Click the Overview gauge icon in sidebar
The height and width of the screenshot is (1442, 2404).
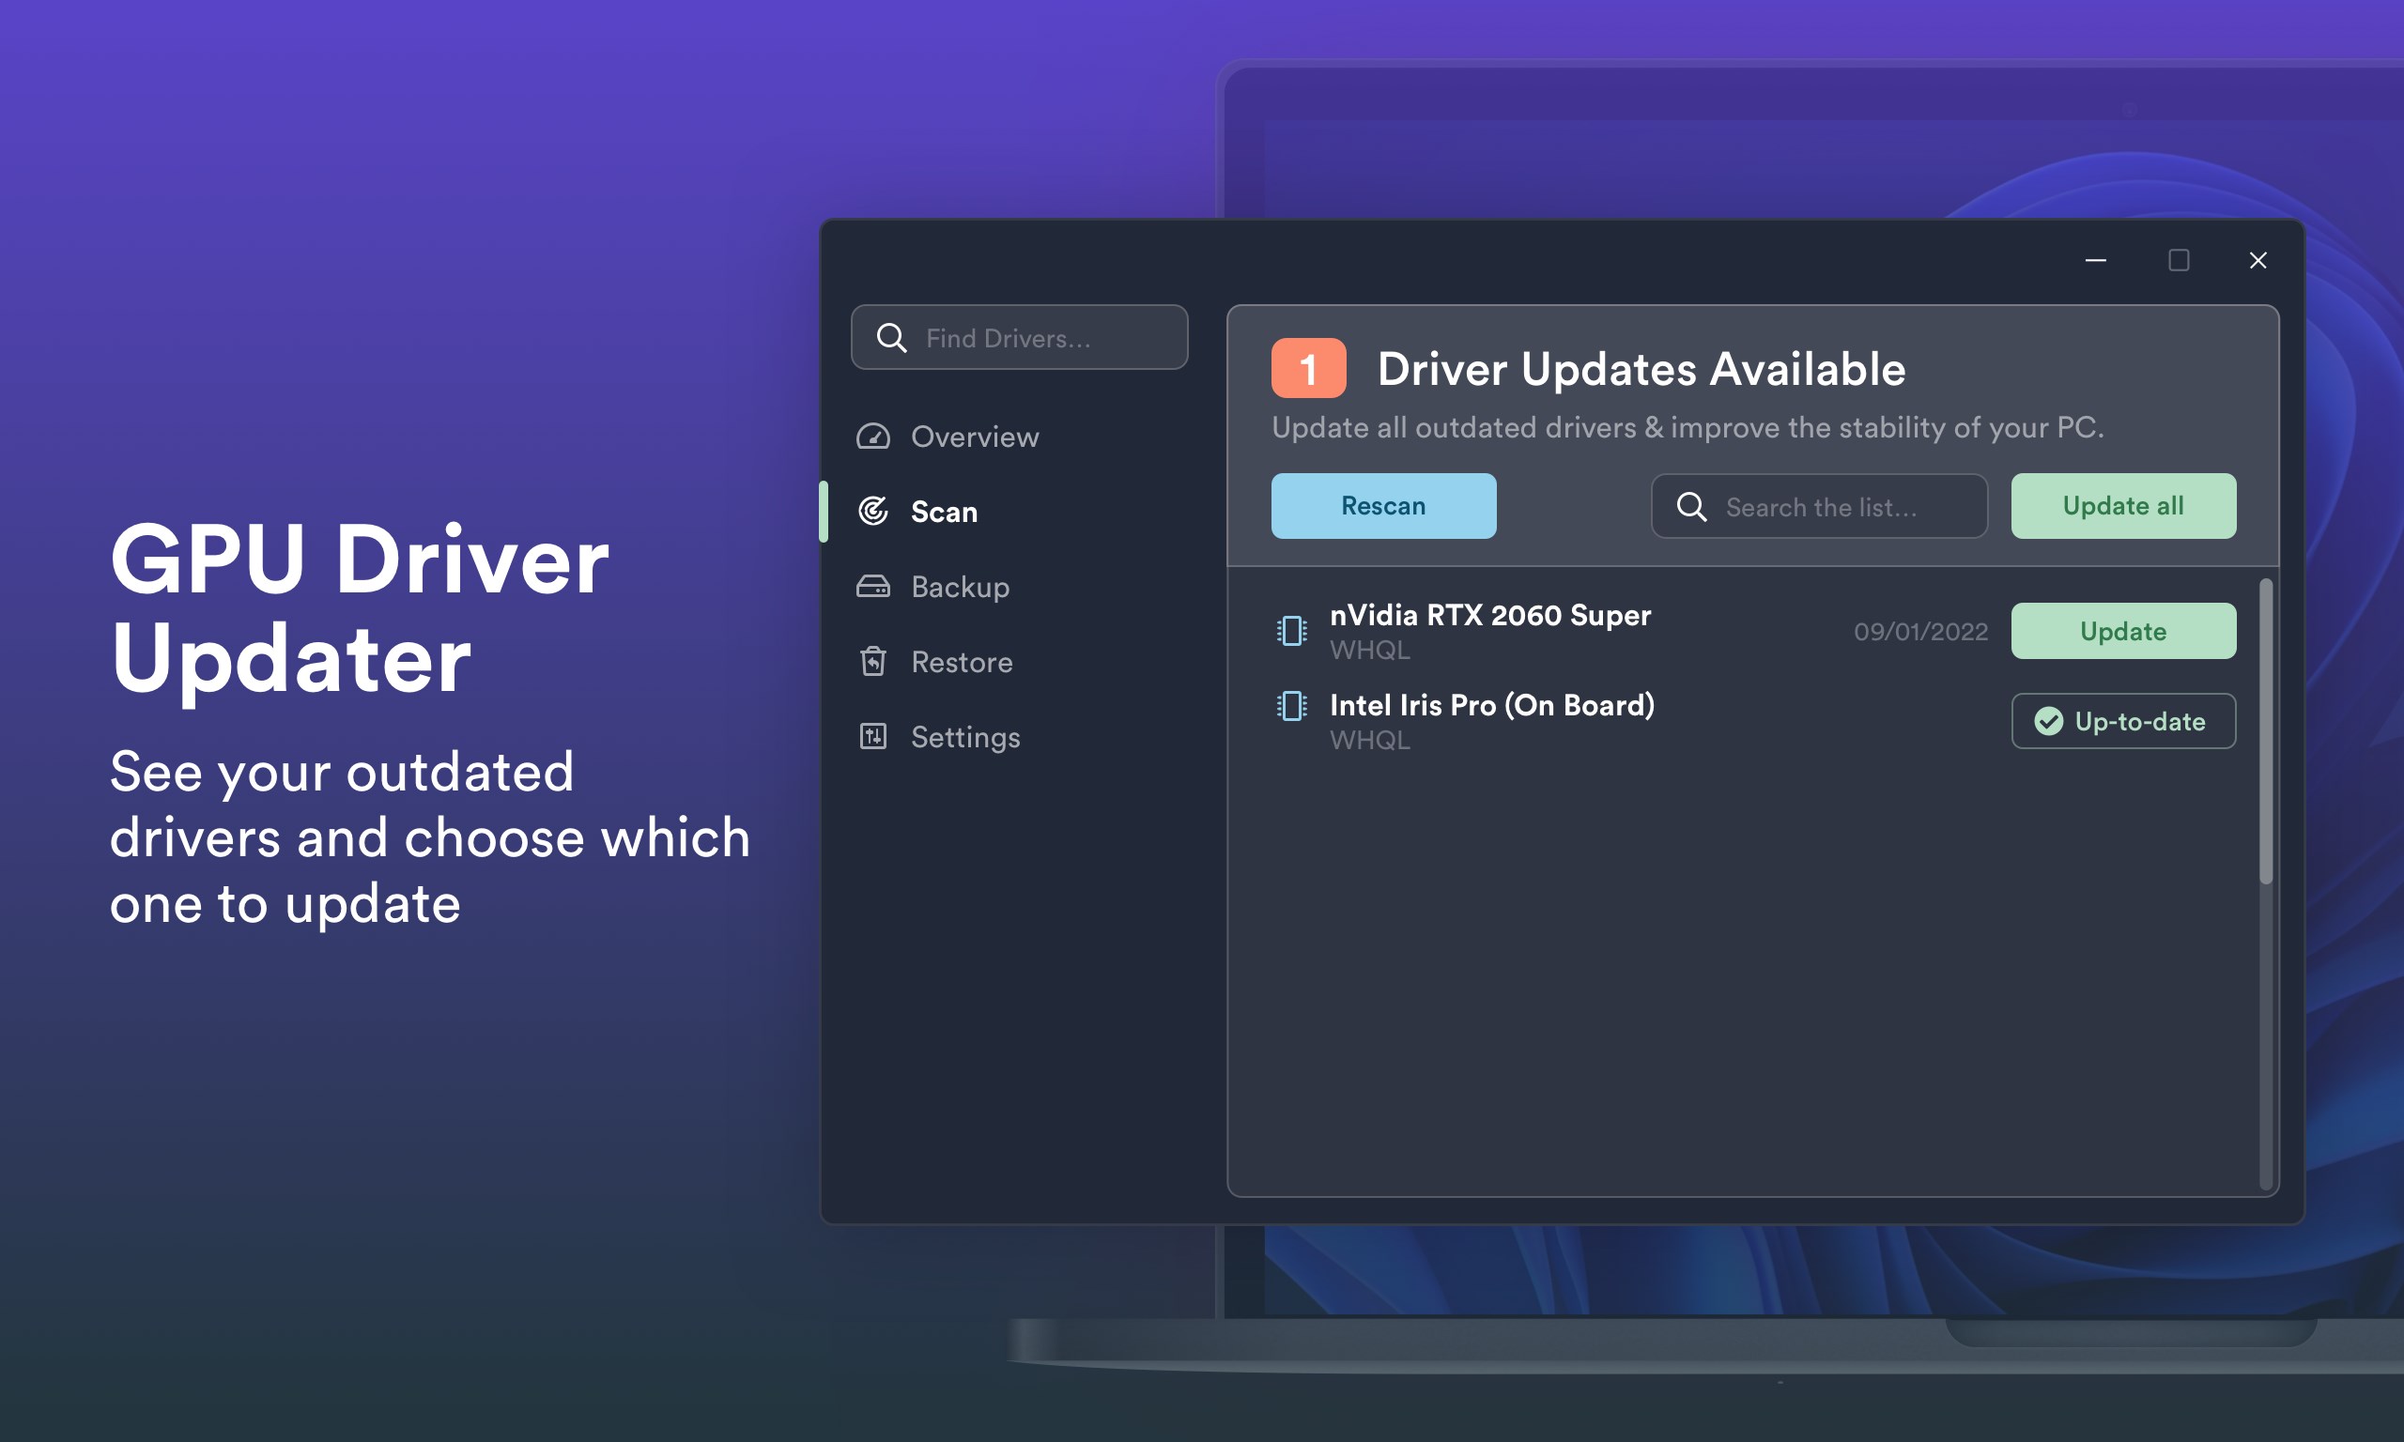[872, 437]
